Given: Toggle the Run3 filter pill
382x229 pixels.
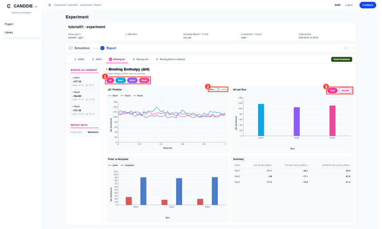Looking at the screenshot, I should coord(144,81).
